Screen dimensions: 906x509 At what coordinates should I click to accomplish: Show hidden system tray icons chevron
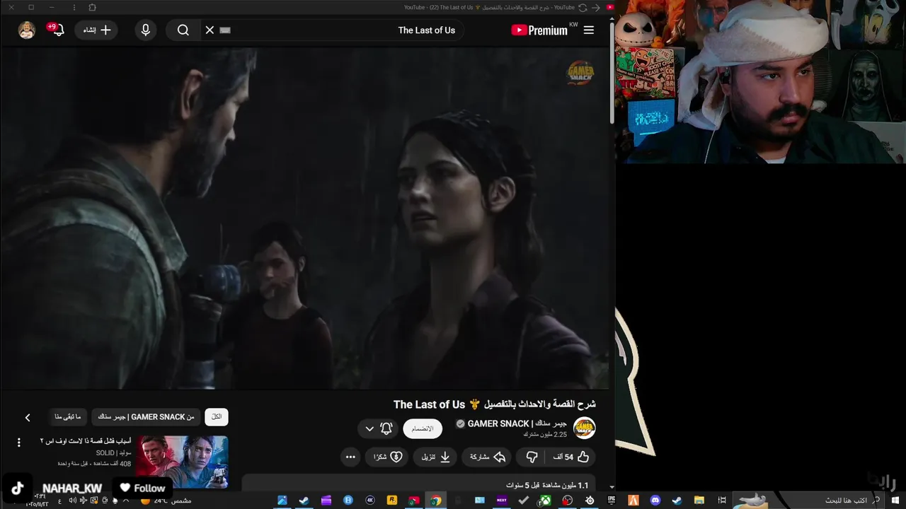tap(126, 501)
